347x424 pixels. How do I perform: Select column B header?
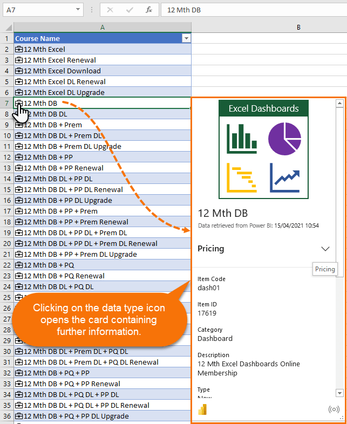298,28
